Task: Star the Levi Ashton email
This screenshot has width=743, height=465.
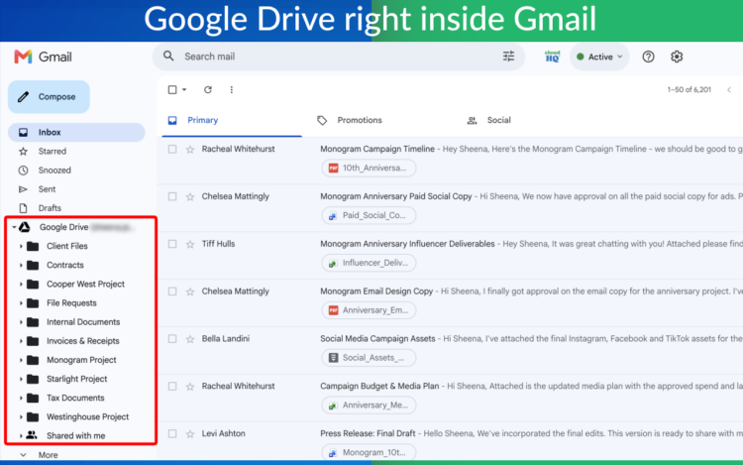Action: pyautogui.click(x=190, y=433)
